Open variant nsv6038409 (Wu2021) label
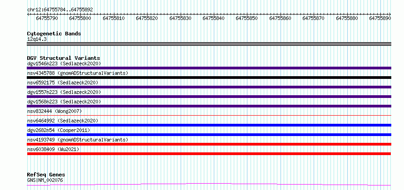The width and height of the screenshot is (404, 190). tap(53, 149)
